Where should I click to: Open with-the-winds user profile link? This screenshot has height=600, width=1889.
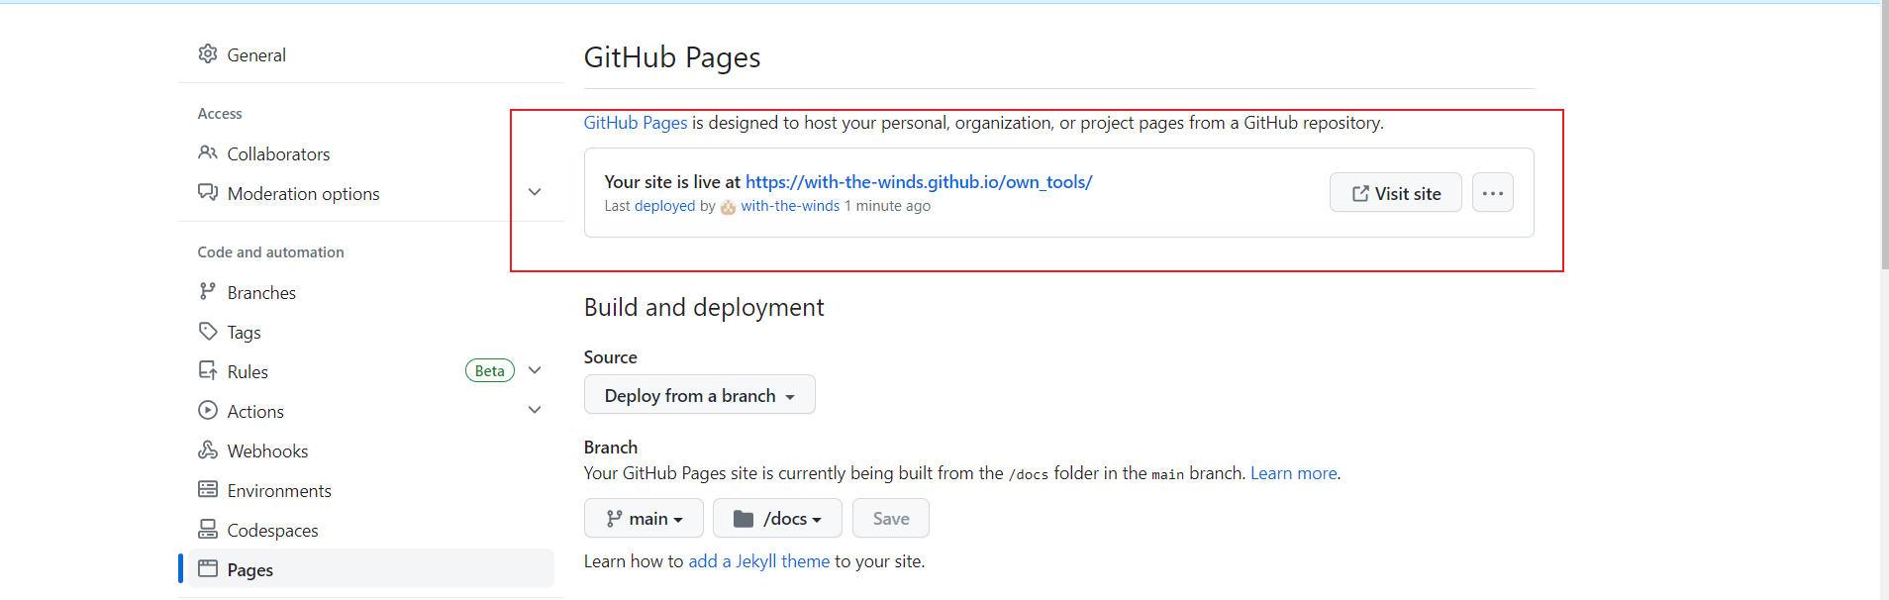790,206
